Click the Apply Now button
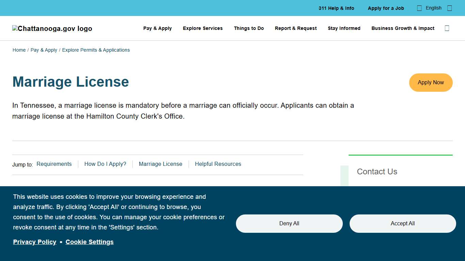Viewport: 465px width, 261px height. pos(431,82)
